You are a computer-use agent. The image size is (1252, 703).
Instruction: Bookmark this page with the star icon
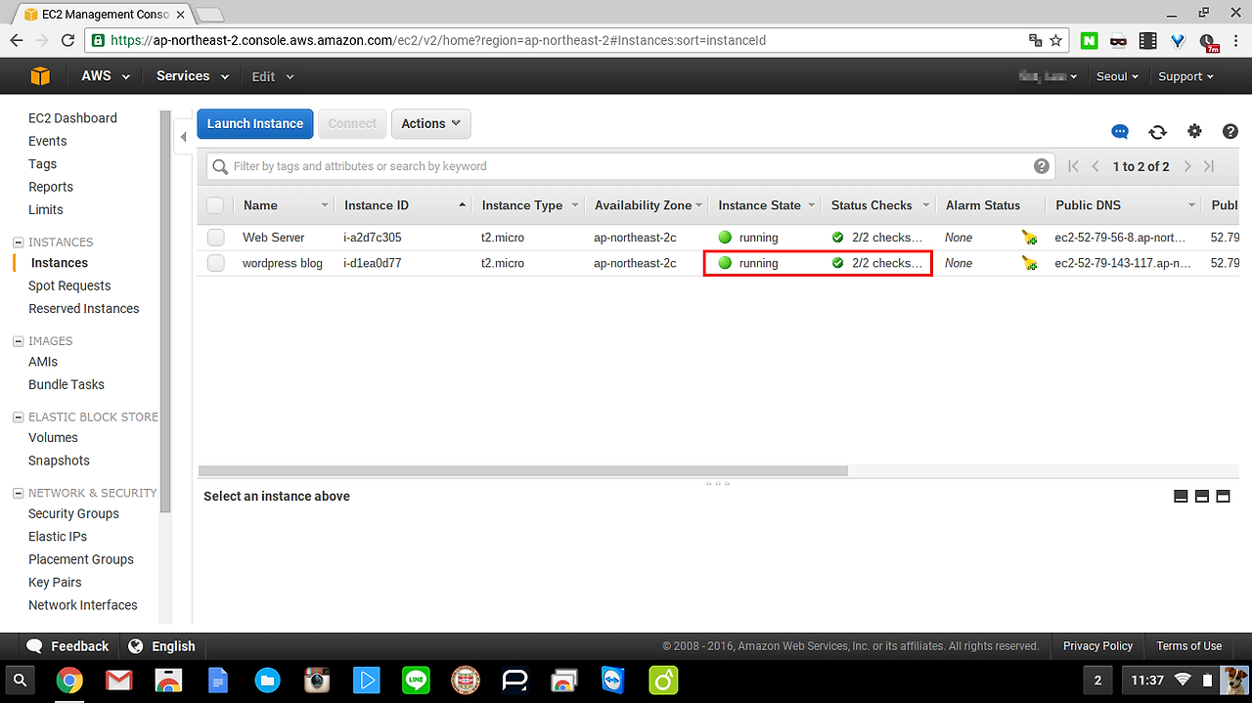1056,41
